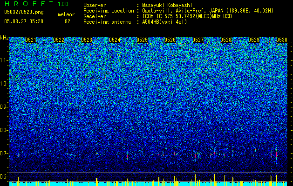Screen dimensions: 293x186
Task: Click the 1.0 frequency axis label
Action: (x=4, y=84)
